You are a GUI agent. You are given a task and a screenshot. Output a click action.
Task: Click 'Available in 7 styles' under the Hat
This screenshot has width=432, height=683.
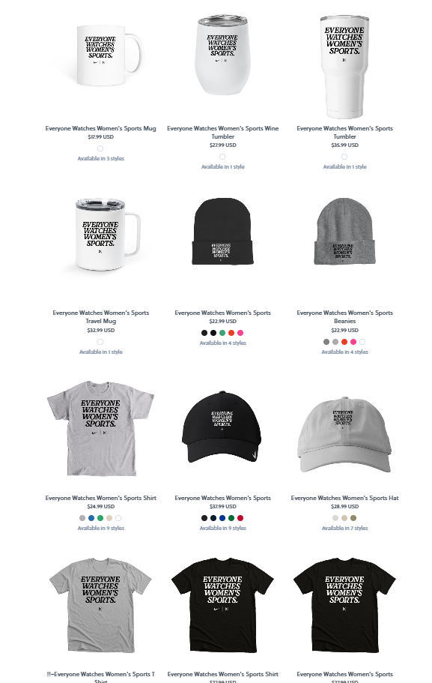pyautogui.click(x=344, y=528)
